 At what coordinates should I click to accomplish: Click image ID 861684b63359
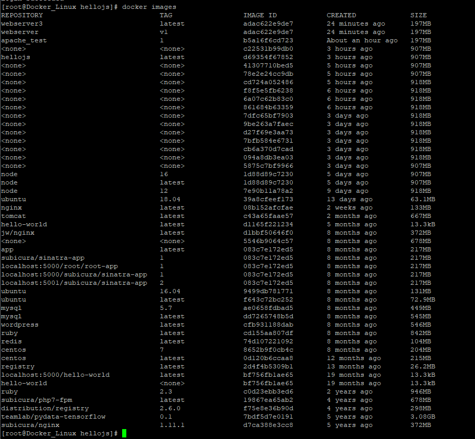tap(268, 107)
